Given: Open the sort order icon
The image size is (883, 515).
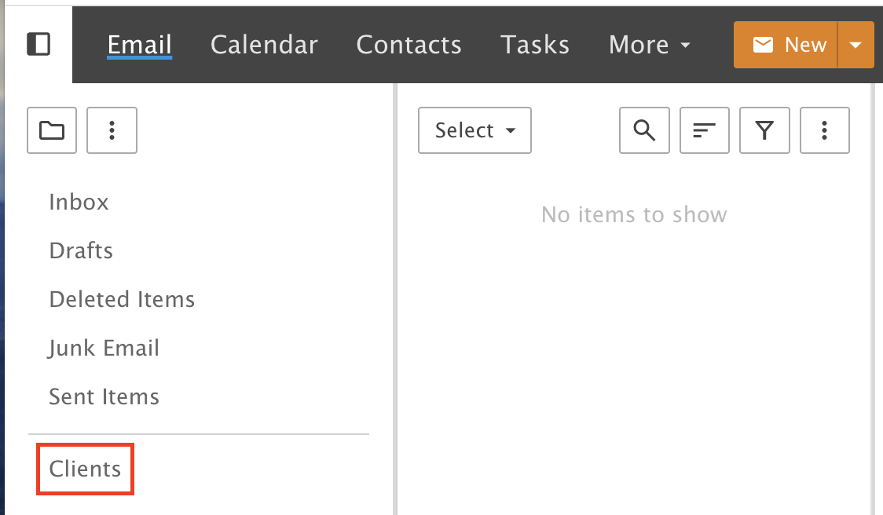Looking at the screenshot, I should click(x=705, y=130).
